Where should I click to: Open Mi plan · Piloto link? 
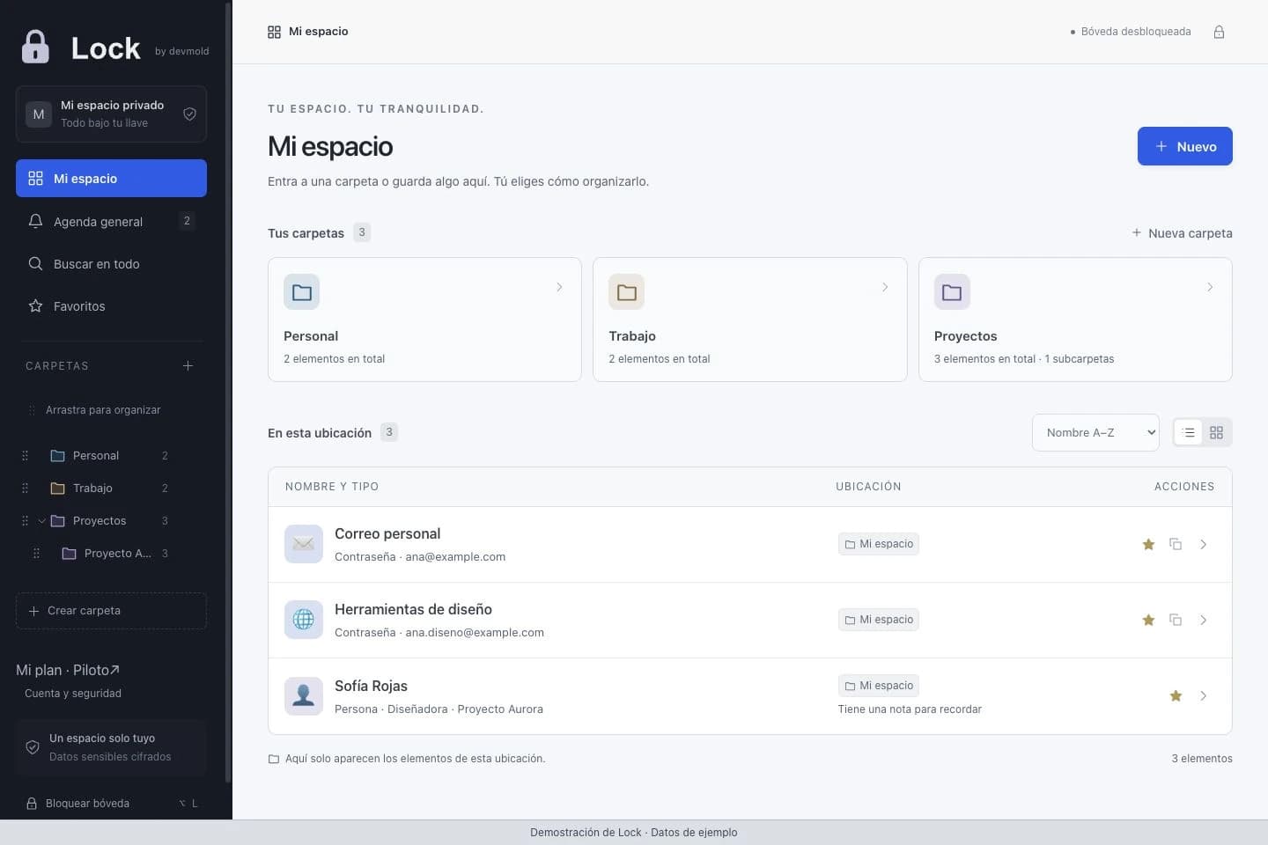[x=68, y=670]
